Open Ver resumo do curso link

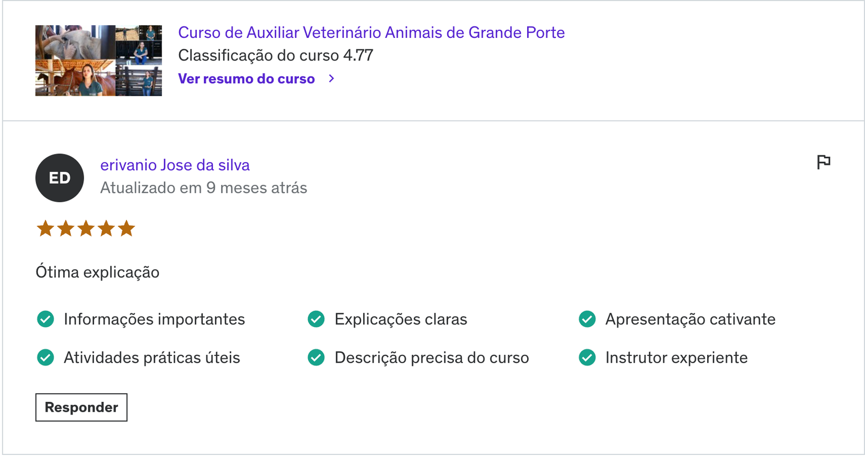pyautogui.click(x=247, y=79)
